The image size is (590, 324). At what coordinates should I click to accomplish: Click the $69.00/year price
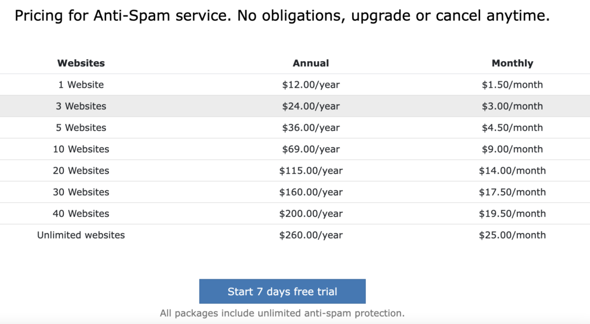pos(311,149)
